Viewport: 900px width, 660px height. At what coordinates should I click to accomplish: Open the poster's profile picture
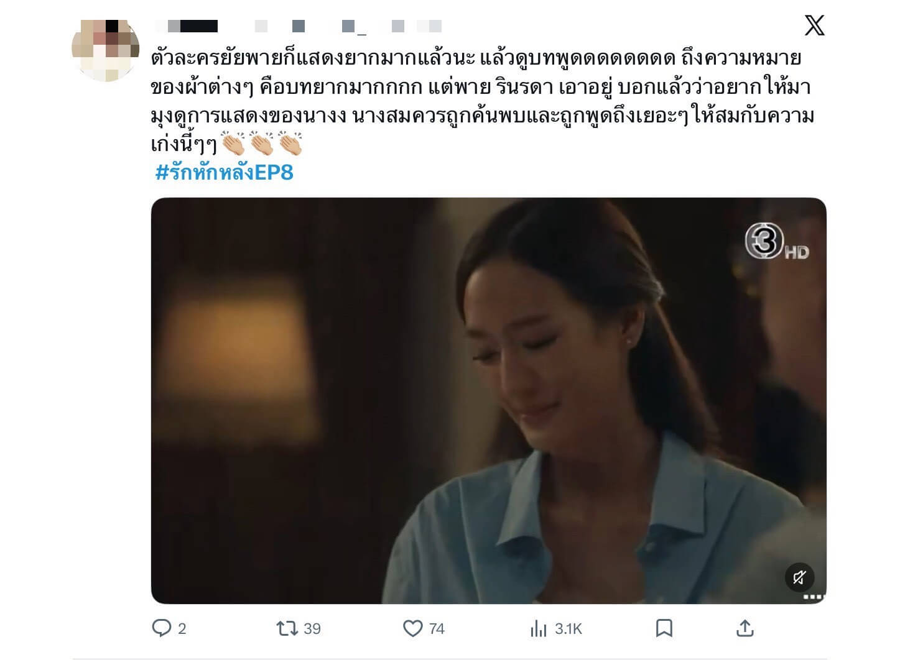[105, 49]
